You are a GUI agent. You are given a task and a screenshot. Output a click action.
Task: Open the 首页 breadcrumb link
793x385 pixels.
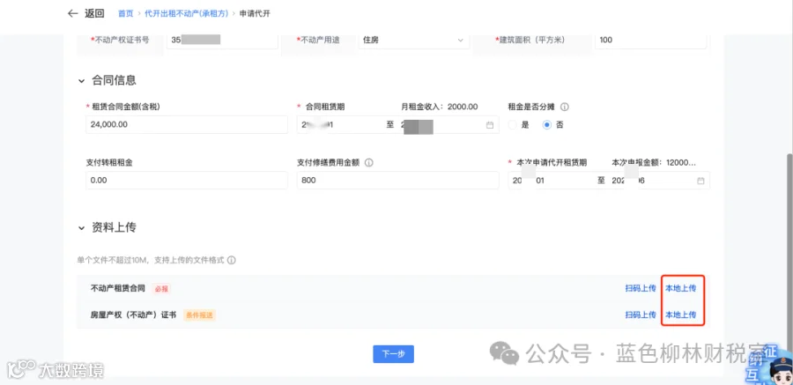[125, 14]
